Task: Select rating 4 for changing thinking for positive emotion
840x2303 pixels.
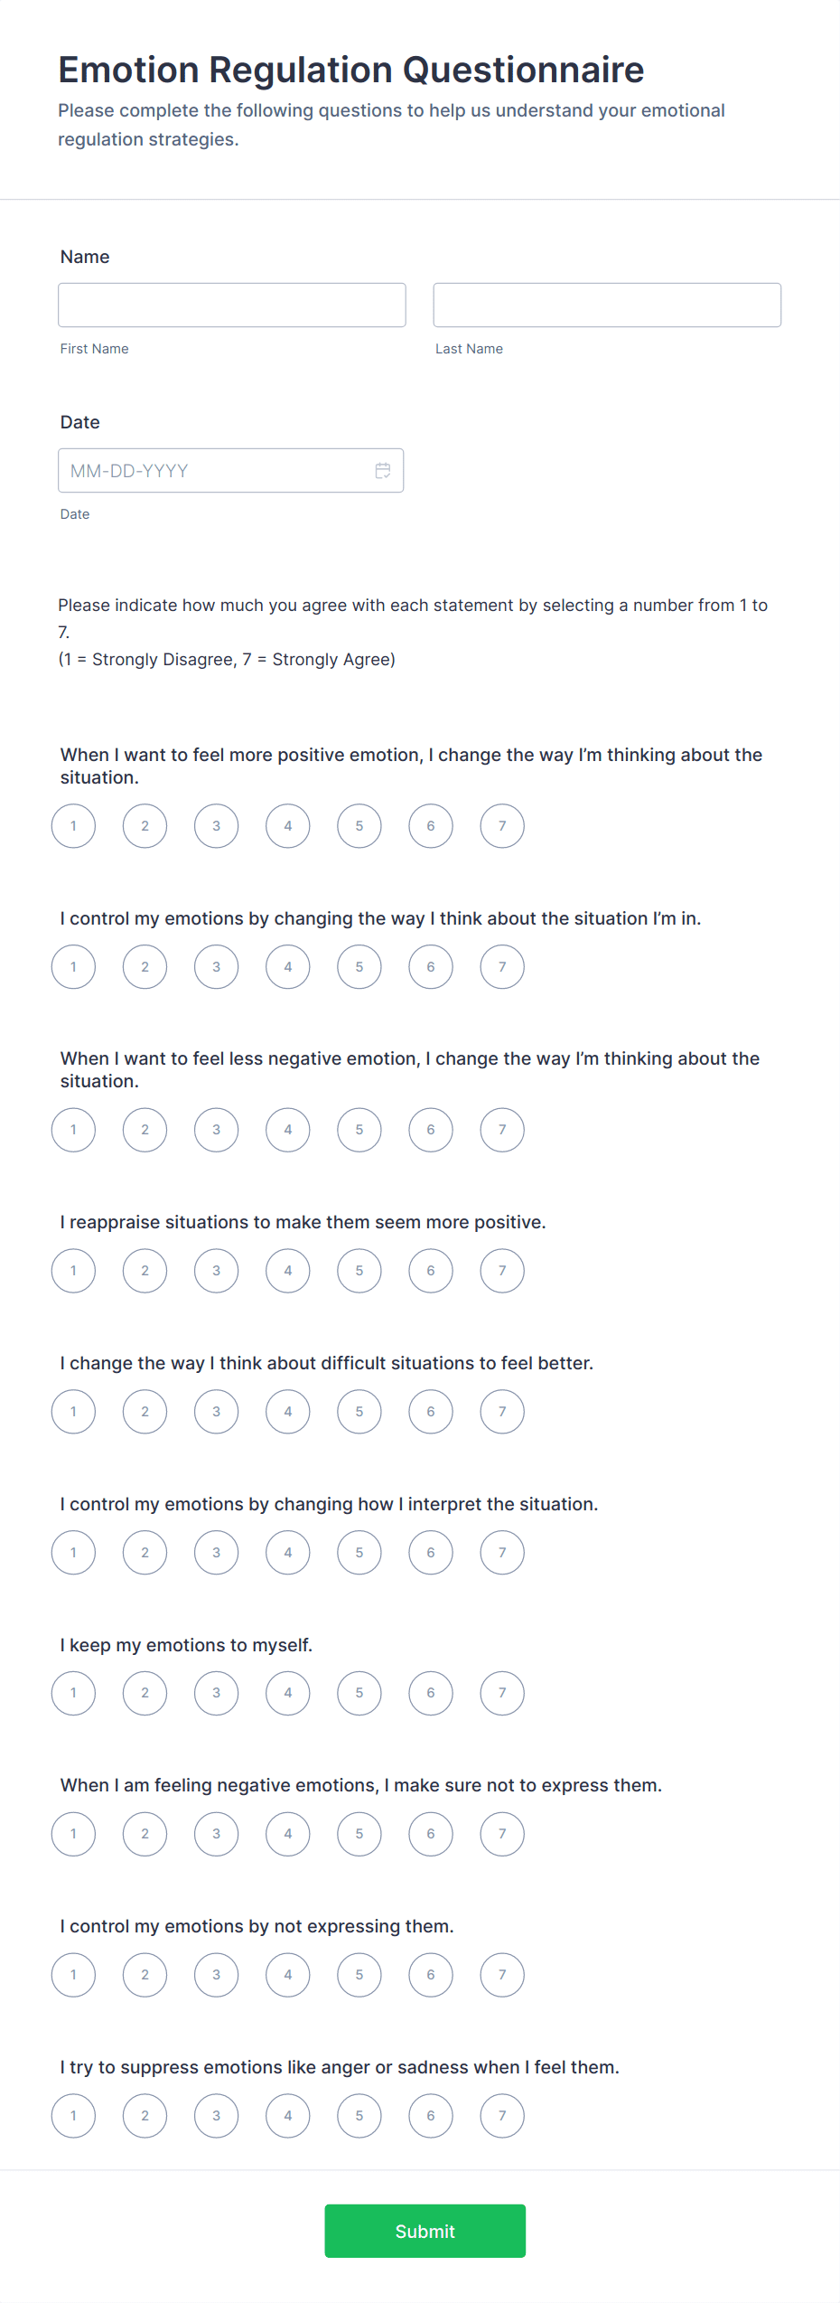Action: click(287, 825)
